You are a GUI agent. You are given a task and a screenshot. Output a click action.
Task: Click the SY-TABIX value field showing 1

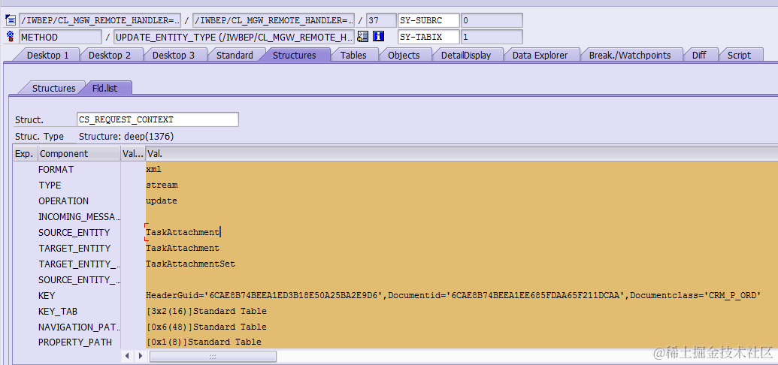492,37
